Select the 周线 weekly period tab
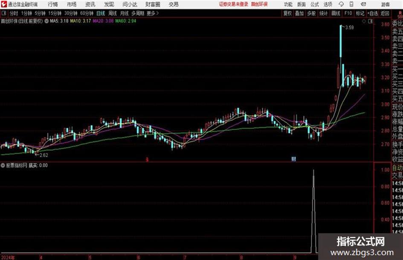The width and height of the screenshot is (403, 260). (x=113, y=13)
